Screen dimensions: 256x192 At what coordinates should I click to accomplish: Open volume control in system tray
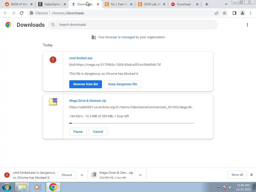tap(231, 187)
